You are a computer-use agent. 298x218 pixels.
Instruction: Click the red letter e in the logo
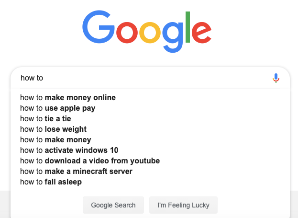click(201, 33)
